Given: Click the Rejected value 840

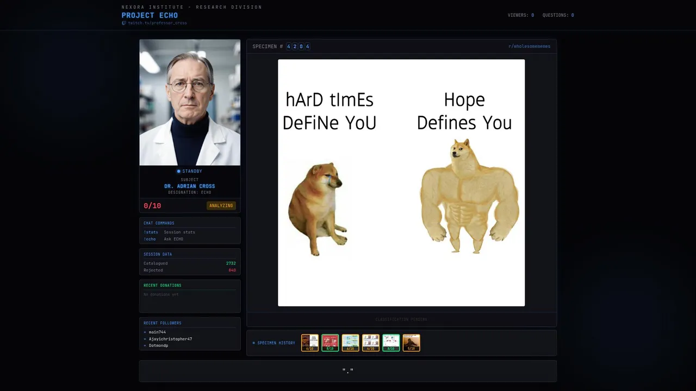Looking at the screenshot, I should (232, 270).
